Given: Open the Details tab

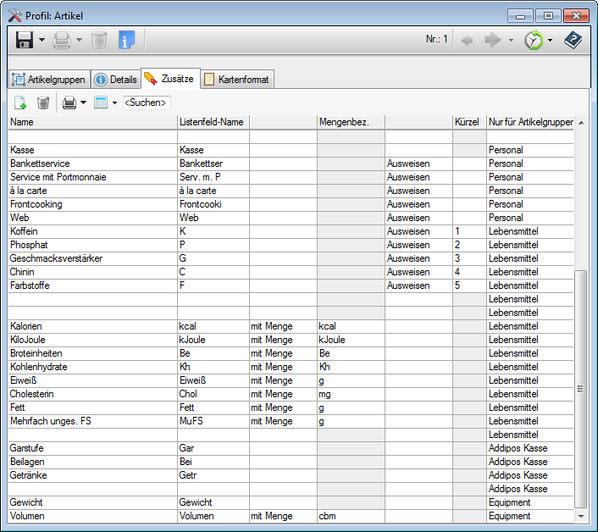Looking at the screenshot, I should click(x=115, y=80).
